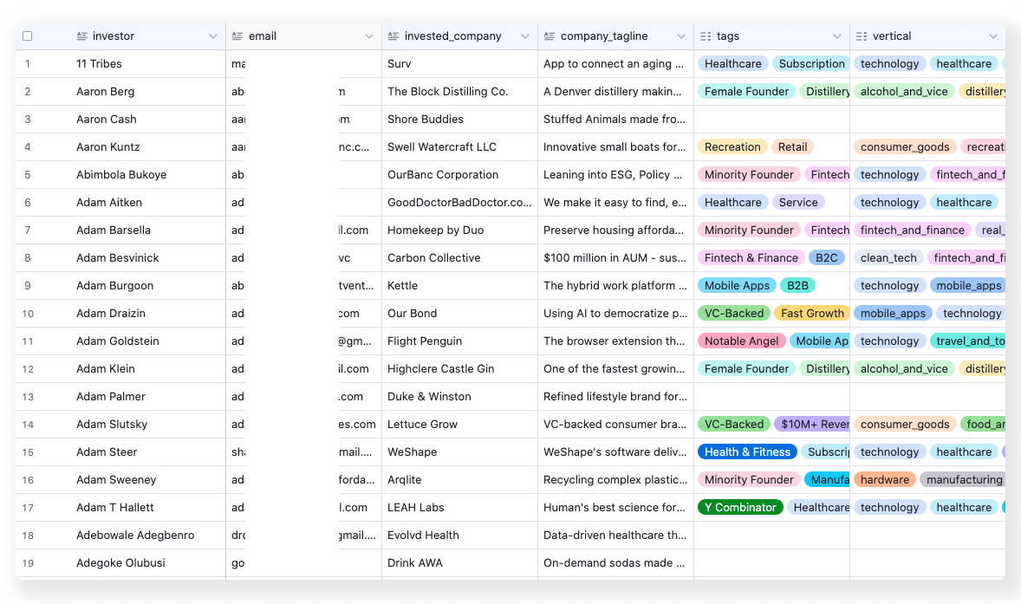This screenshot has height=604, width=1021.
Task: Open the investor column dropdown arrow
Action: (213, 36)
